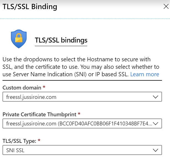Image resolution: width=170 pixels, height=158 pixels.
Task: Click the underlined TLS/SSL bindings heading
Action: point(61,40)
